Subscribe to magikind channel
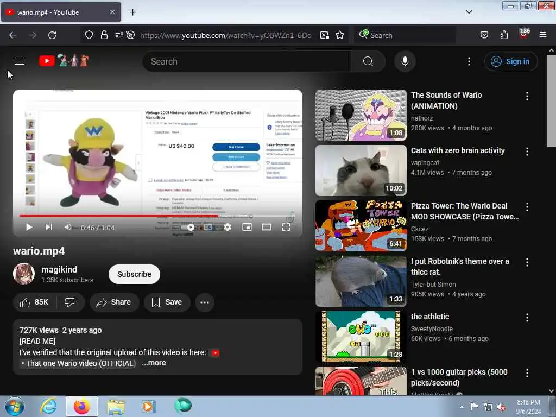Image resolution: width=556 pixels, height=417 pixels. coord(134,274)
